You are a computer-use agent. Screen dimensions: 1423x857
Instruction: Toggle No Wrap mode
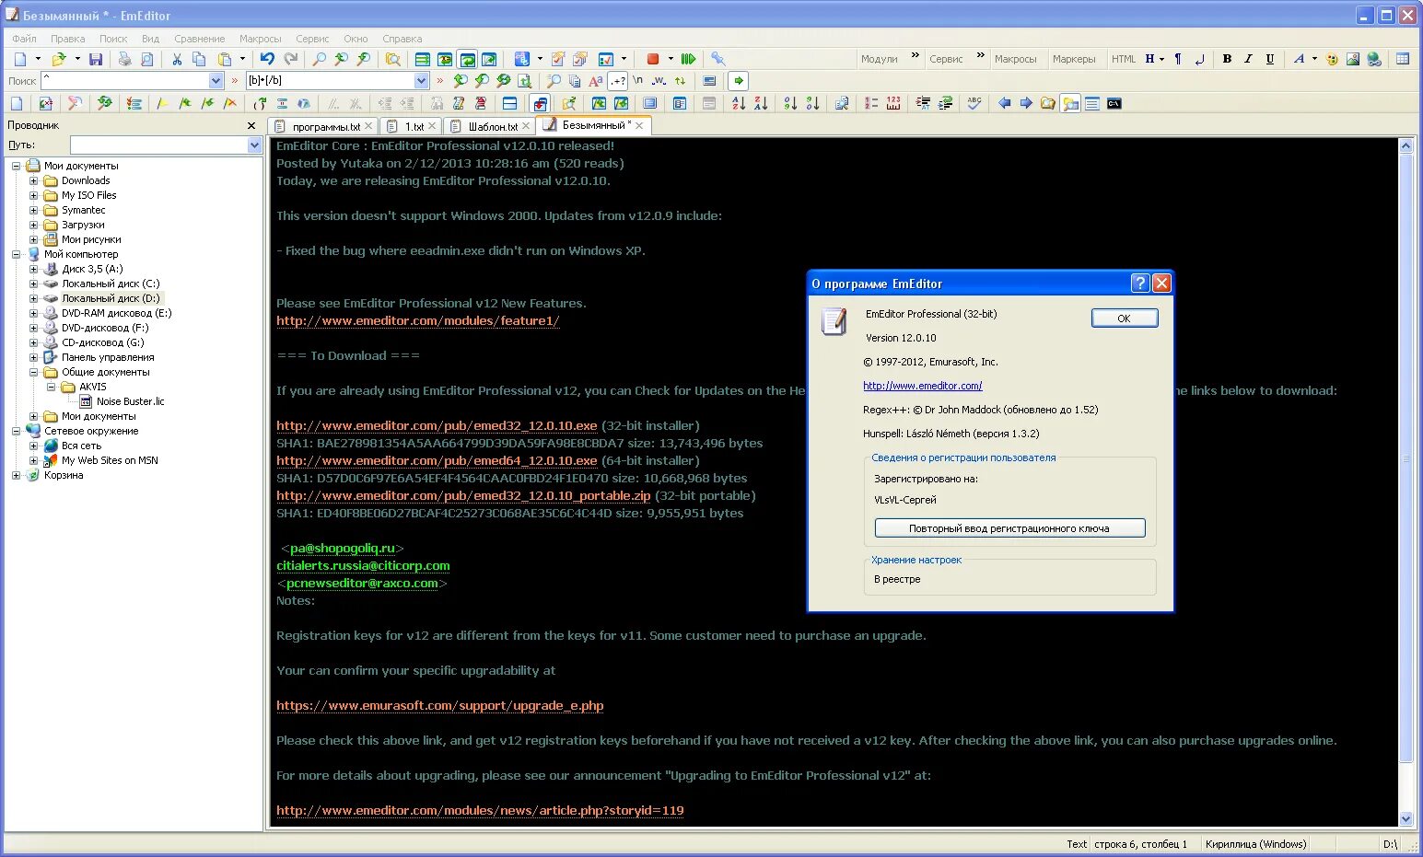click(423, 59)
